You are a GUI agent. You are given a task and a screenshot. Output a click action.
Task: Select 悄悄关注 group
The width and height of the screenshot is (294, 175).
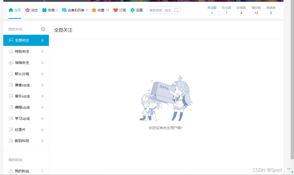tap(26, 63)
